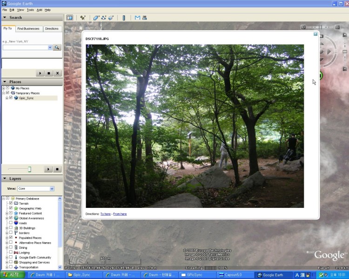Open the File menu
The height and width of the screenshot is (279, 349).
pyautogui.click(x=5, y=10)
